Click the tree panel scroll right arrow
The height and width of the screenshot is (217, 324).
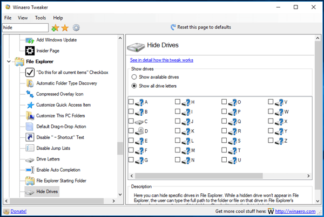pos(113,201)
